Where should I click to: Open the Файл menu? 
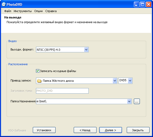[x=8, y=11]
